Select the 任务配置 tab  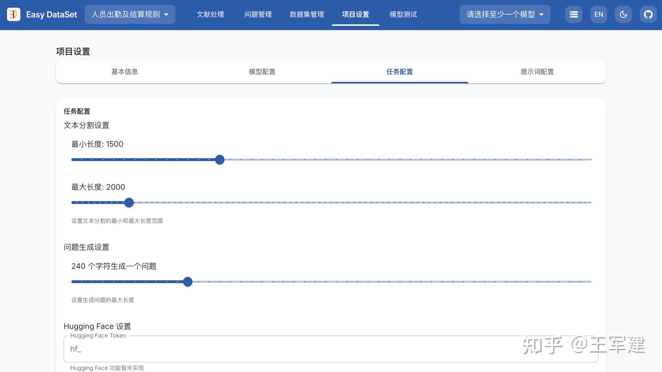click(x=399, y=72)
